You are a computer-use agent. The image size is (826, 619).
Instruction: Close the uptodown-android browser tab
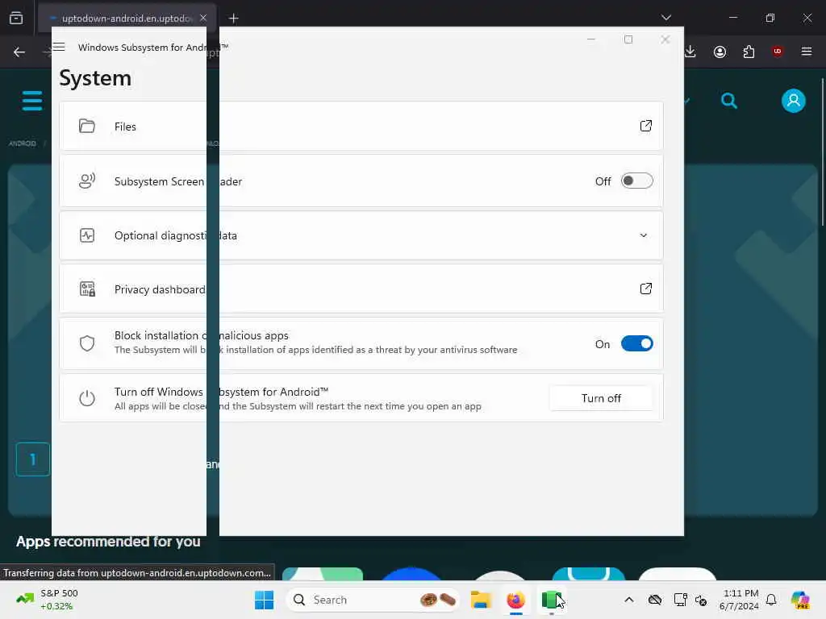pyautogui.click(x=203, y=18)
